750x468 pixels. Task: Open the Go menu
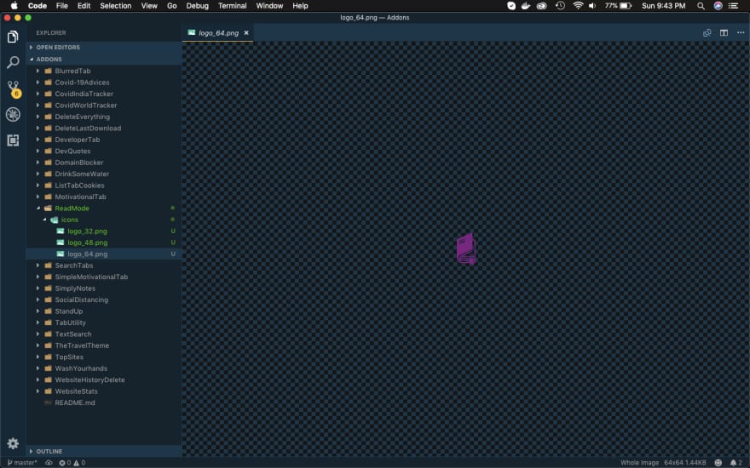[171, 6]
